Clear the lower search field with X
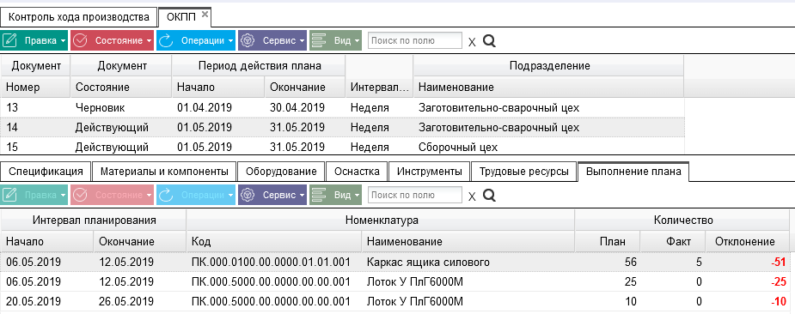 (x=472, y=196)
